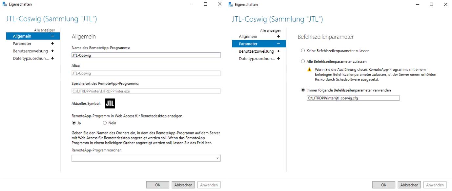Select the Nein radio button
The height and width of the screenshot is (191, 452).
(105, 123)
